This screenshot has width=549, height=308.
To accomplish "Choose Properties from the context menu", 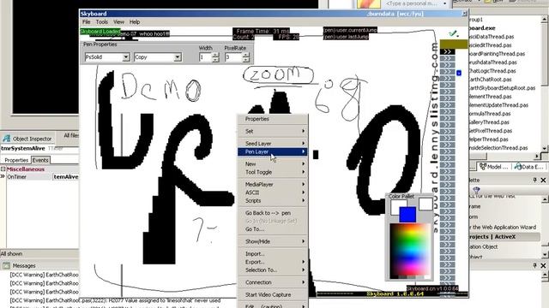I will (x=273, y=119).
